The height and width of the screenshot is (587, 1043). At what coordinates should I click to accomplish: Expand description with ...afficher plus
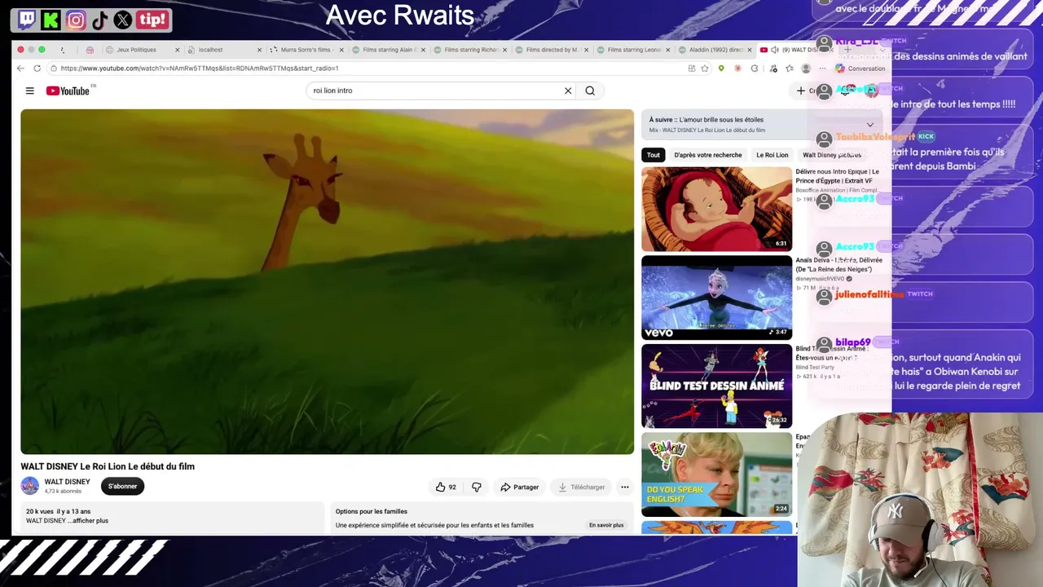(x=89, y=521)
